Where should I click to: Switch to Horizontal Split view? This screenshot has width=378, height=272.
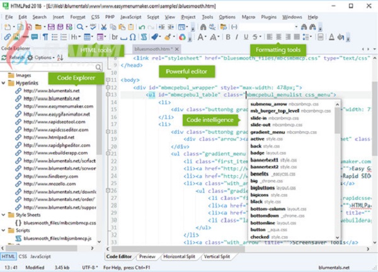coord(178,257)
